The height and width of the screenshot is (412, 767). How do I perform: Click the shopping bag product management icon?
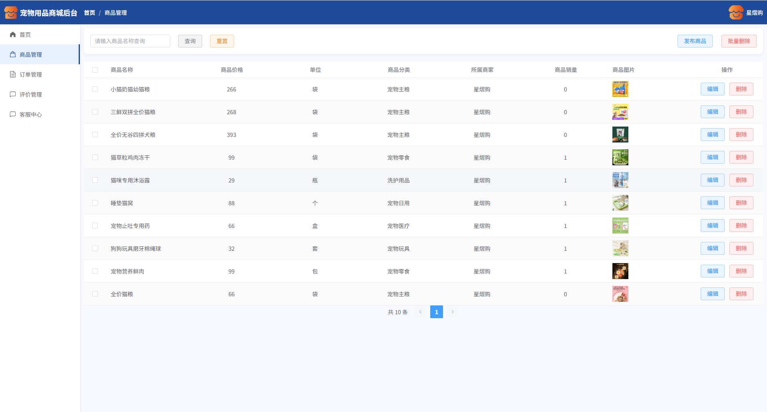tap(13, 55)
